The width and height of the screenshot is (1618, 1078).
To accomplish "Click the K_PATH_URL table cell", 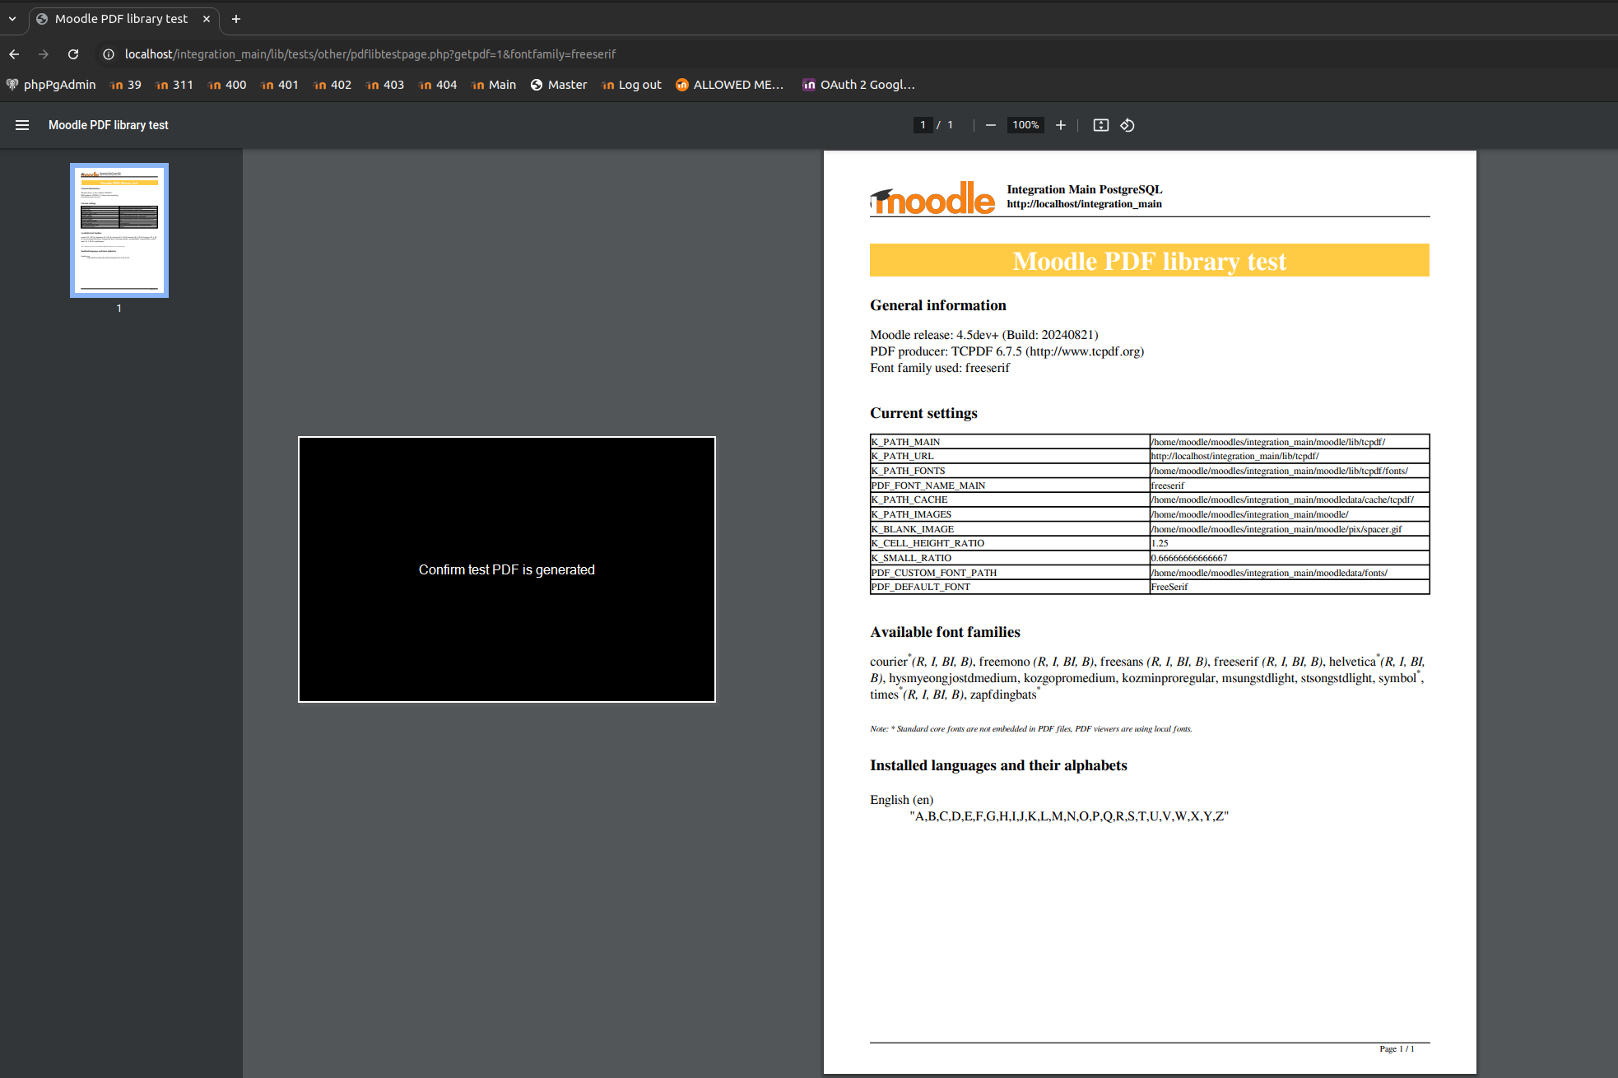I will coord(1010,456).
